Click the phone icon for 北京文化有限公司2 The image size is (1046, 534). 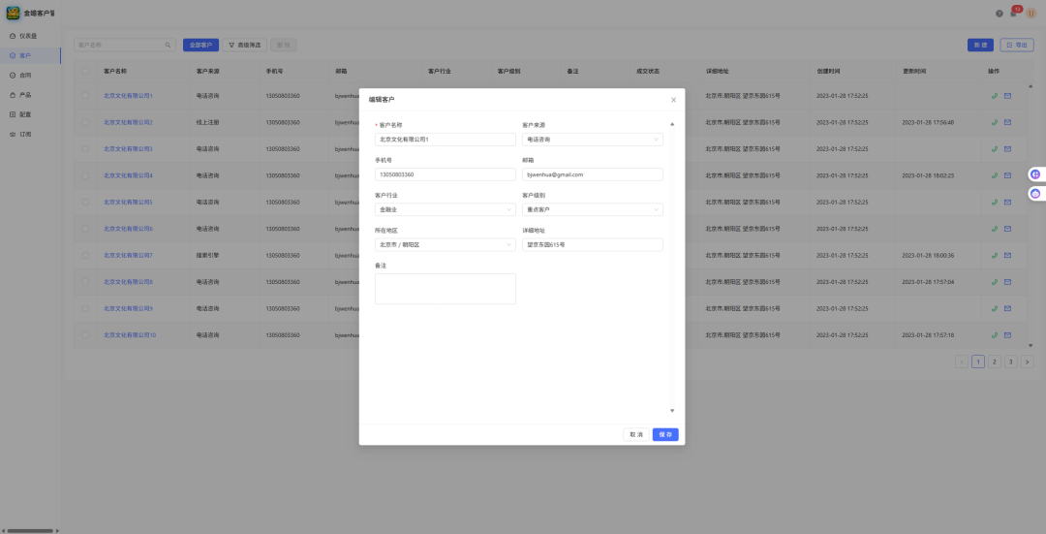(x=994, y=122)
